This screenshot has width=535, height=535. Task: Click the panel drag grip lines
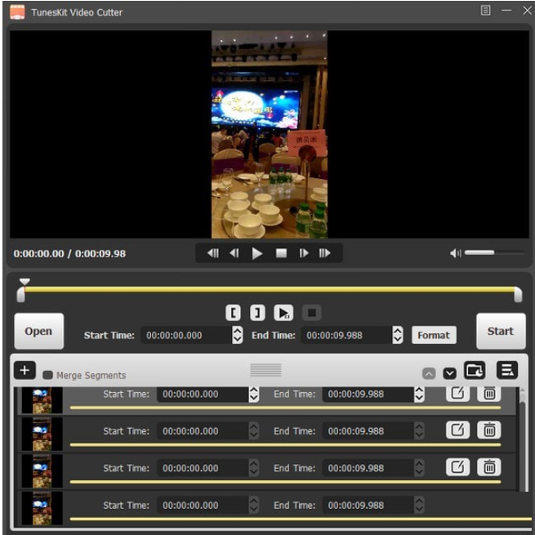265,370
